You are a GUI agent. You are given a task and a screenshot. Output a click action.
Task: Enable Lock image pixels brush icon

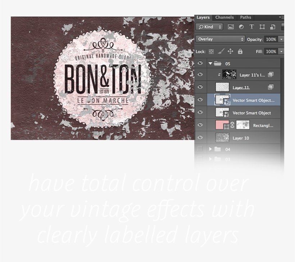pyautogui.click(x=221, y=51)
